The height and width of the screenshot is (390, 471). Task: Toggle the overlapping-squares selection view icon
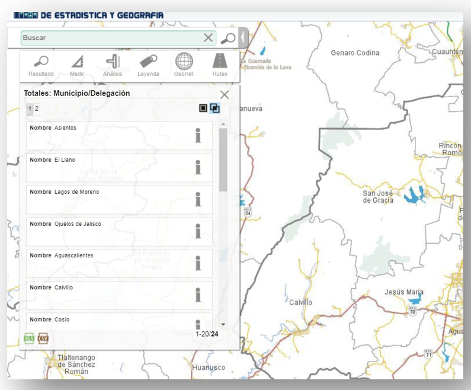tap(214, 108)
